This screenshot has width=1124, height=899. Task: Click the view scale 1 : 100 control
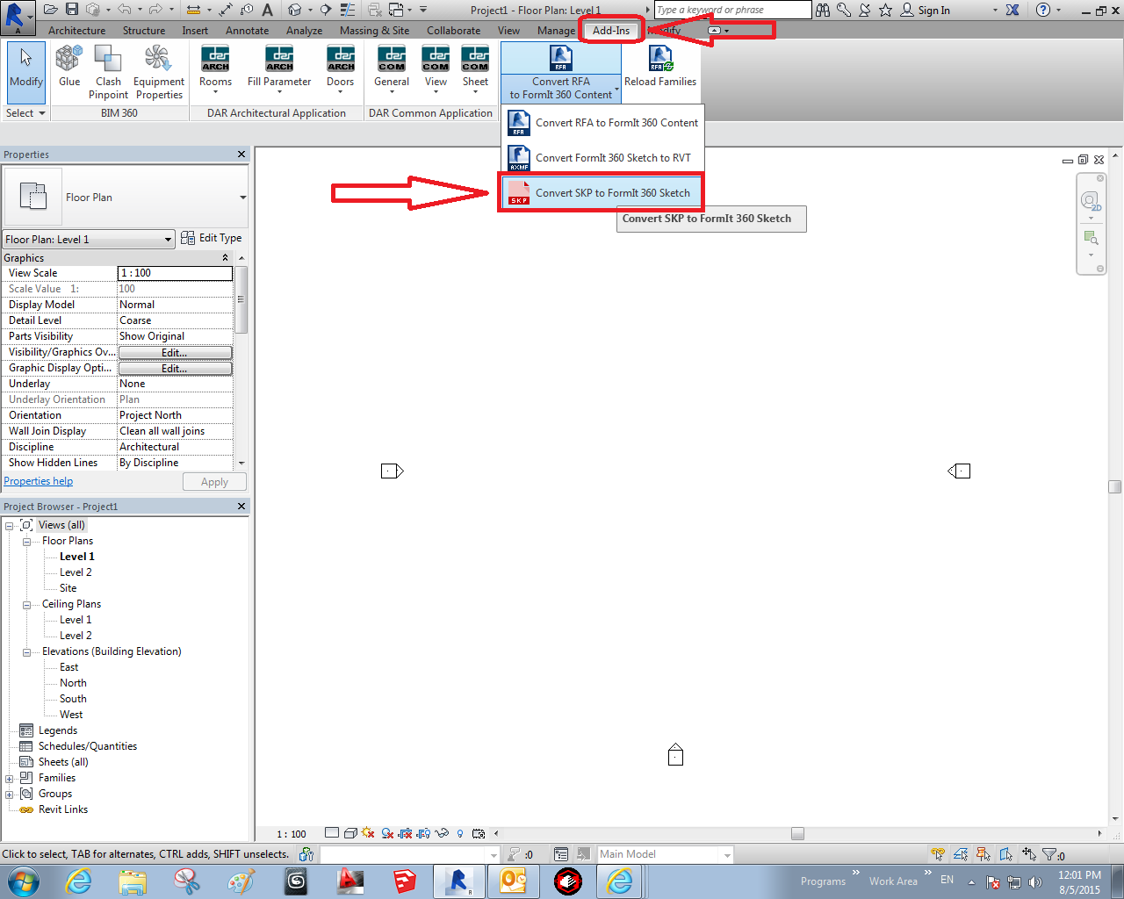(292, 834)
